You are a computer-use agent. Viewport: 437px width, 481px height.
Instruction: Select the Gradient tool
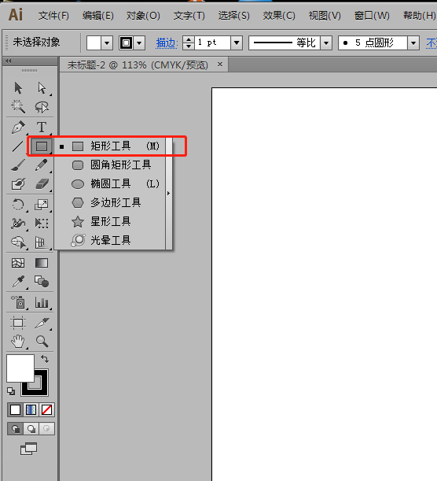(x=42, y=263)
